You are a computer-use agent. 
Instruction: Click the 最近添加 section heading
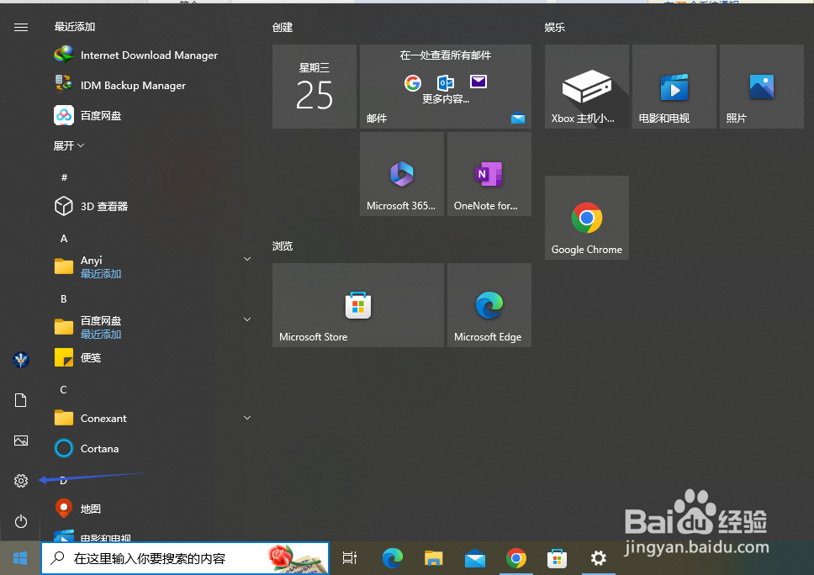pos(75,26)
